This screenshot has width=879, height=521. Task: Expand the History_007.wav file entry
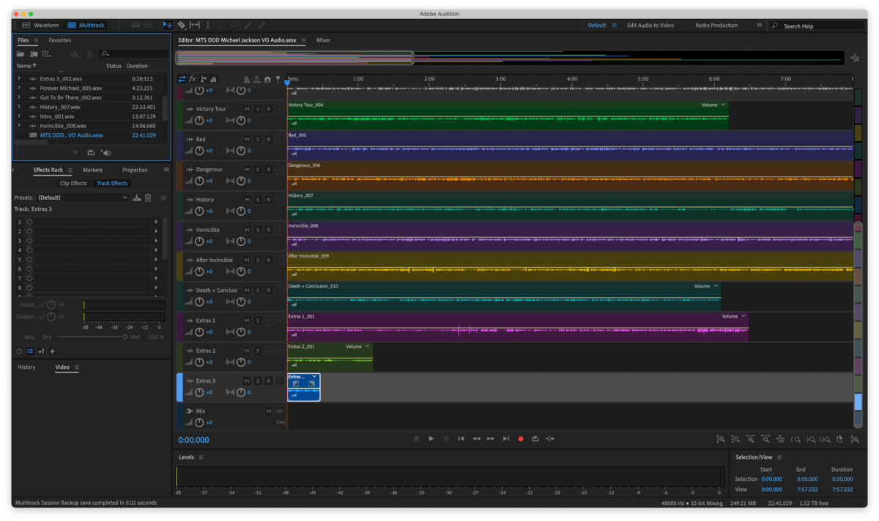tap(20, 107)
